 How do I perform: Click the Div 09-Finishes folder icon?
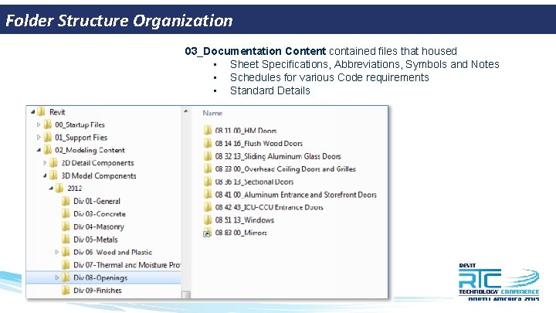(x=66, y=291)
